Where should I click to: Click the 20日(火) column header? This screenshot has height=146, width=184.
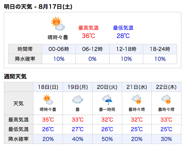click(107, 87)
